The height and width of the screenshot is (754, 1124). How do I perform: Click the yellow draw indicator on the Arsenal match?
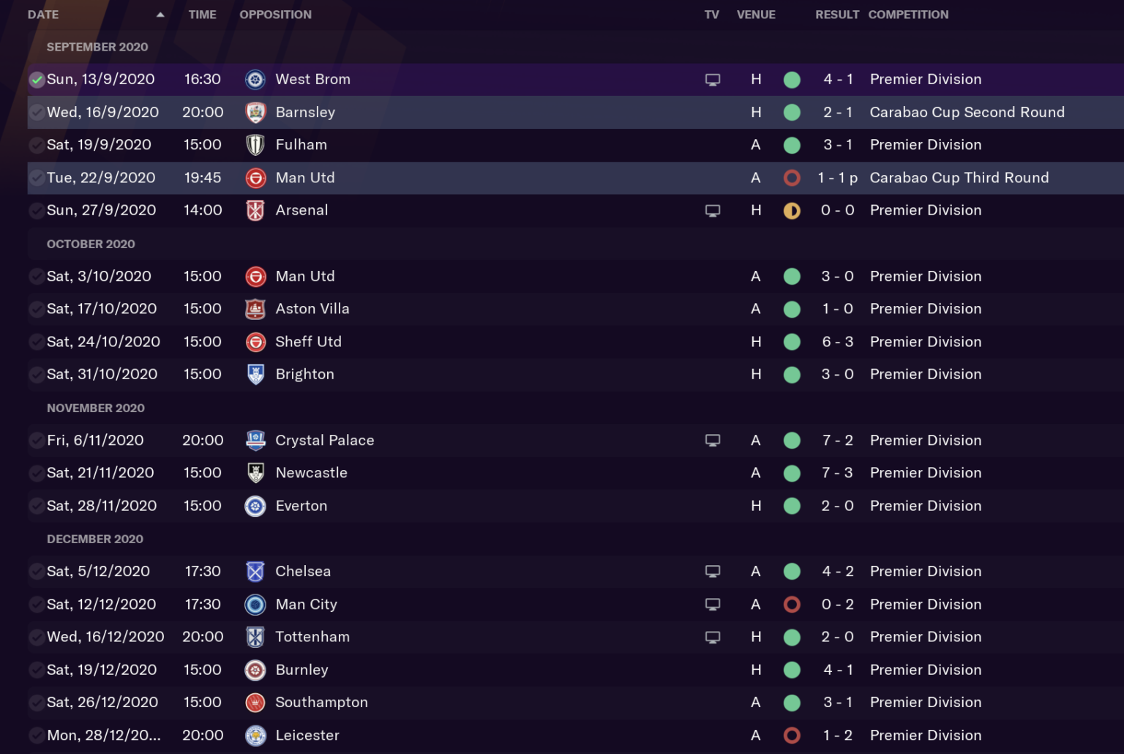click(x=792, y=210)
